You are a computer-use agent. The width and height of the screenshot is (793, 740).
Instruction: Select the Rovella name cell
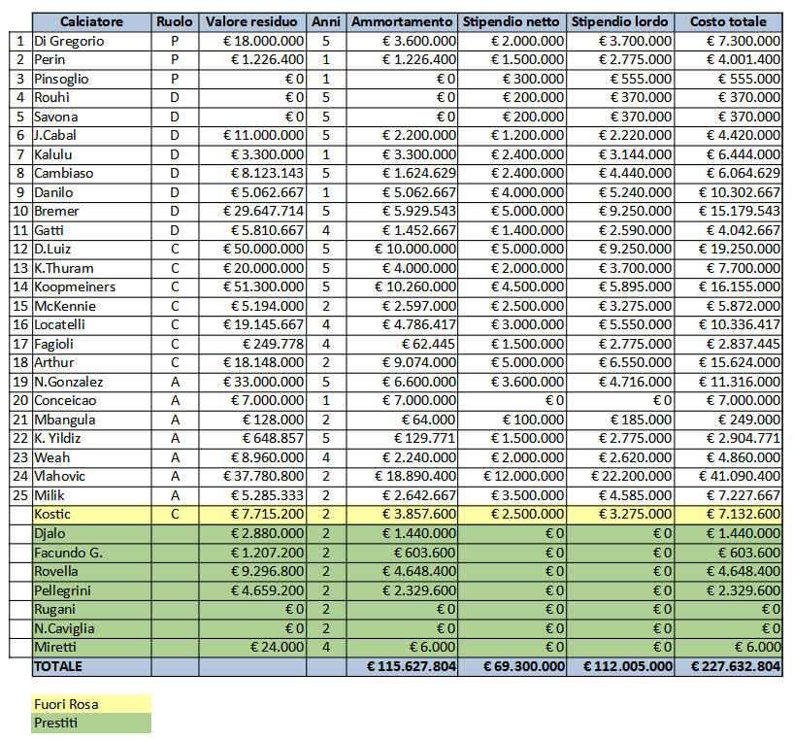point(91,572)
